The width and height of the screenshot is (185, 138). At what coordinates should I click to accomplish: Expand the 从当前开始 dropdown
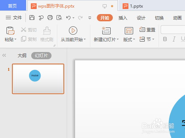coord(85,39)
